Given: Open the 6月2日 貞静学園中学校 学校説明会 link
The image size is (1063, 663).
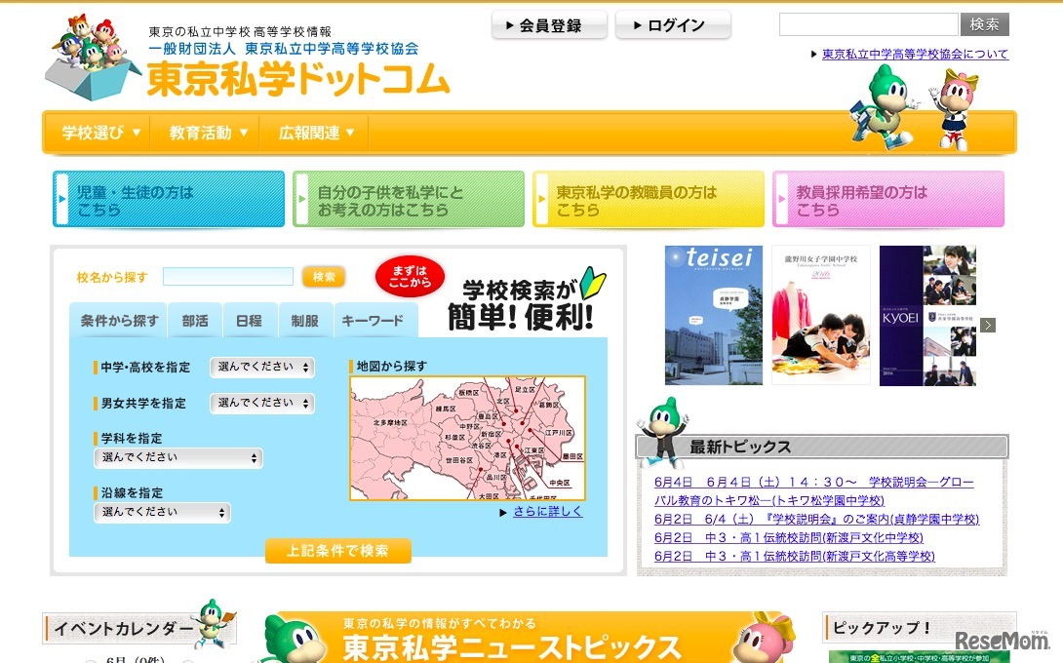Looking at the screenshot, I should (817, 520).
